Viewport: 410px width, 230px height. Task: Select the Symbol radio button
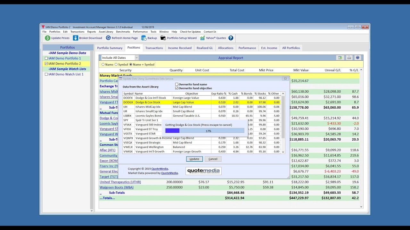(116, 65)
